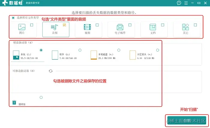210x128 pixels.
Task: Click the 数据恢复专家 title text
Action: tap(33, 3)
